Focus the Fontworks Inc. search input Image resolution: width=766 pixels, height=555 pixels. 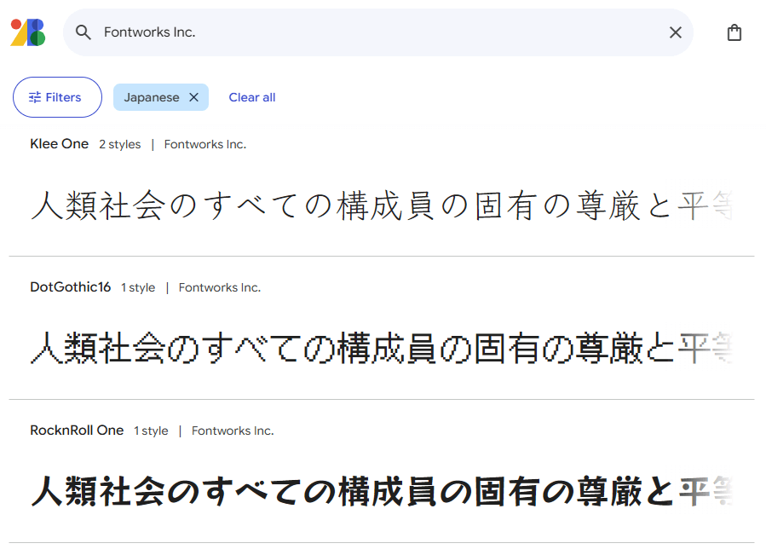coord(375,32)
